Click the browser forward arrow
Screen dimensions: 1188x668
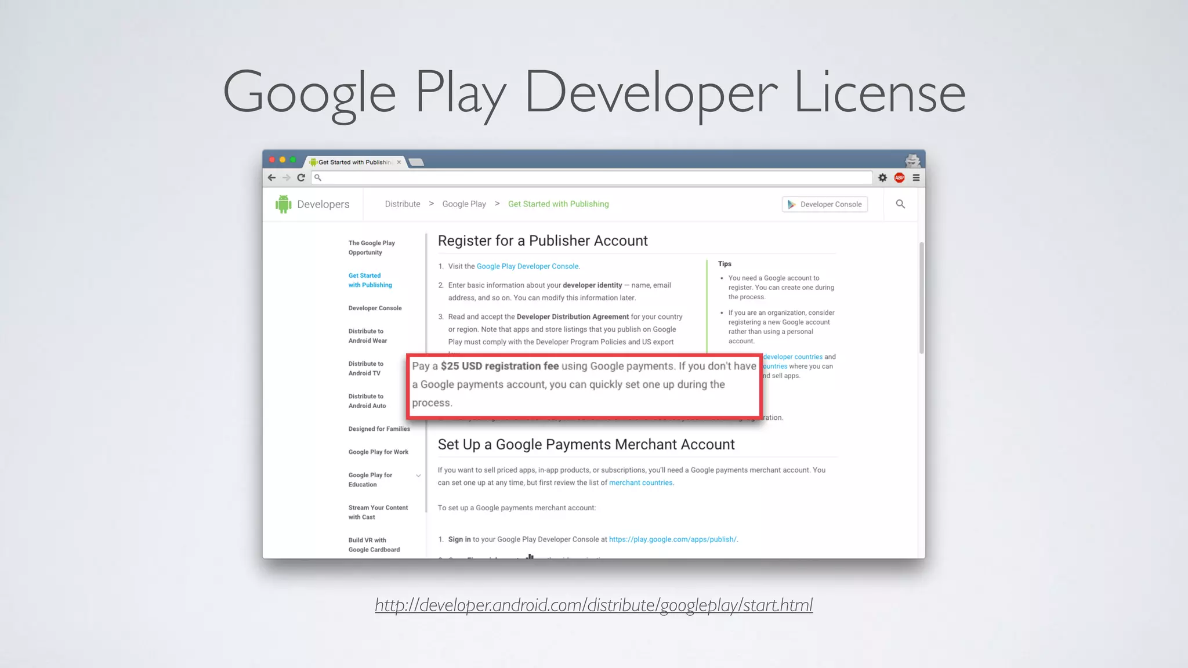point(286,178)
